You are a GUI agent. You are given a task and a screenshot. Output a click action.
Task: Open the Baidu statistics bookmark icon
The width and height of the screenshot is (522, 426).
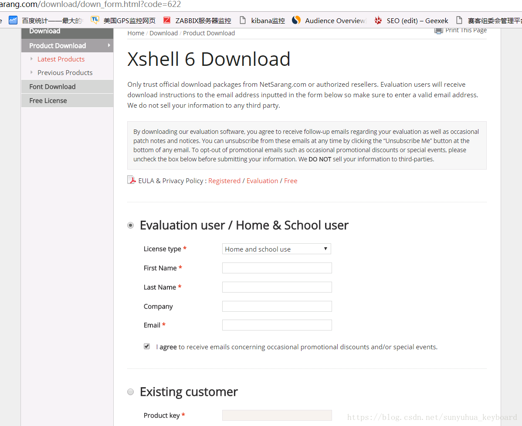(x=13, y=20)
